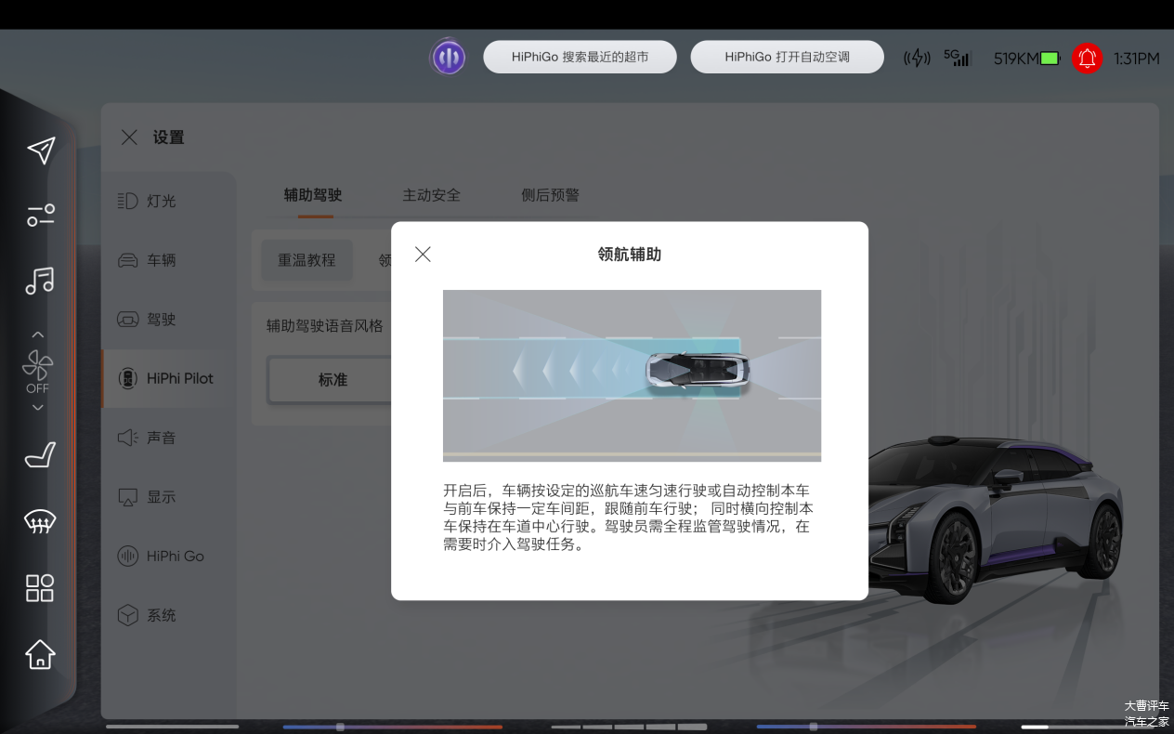Decrease fan speed with down chevron
Viewport: 1174px width, 734px height.
tap(38, 408)
